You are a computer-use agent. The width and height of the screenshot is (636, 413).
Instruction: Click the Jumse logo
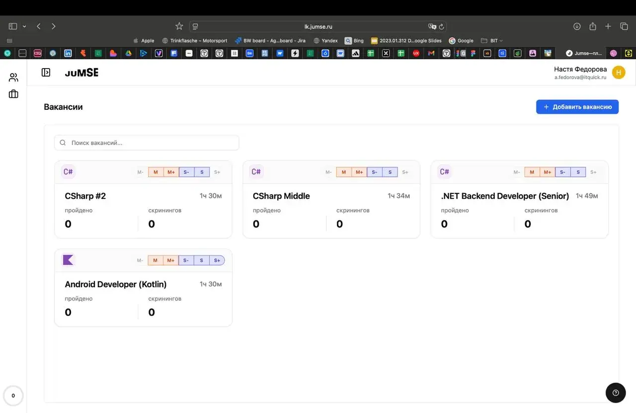81,73
